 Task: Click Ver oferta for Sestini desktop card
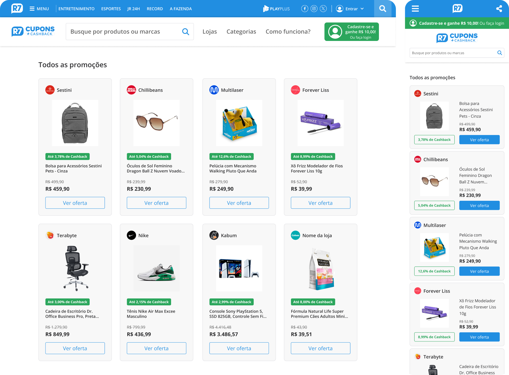(x=75, y=203)
